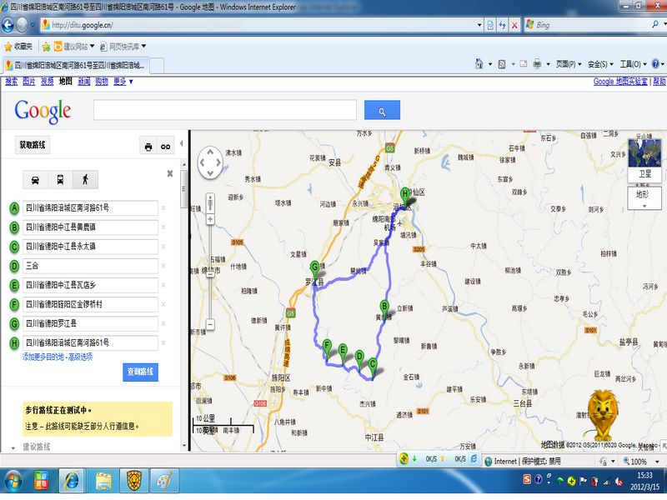The width and height of the screenshot is (667, 500).
Task: Open the 图片 images link
Action: tap(29, 82)
